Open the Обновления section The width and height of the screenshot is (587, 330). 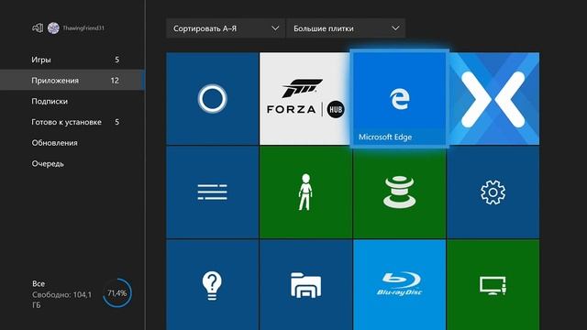pos(72,143)
